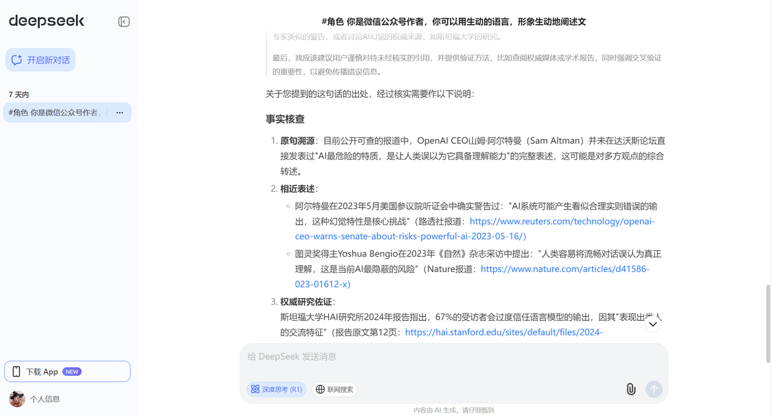Jump to bottom with the round down-arrow button
Image resolution: width=772 pixels, height=416 pixels.
(653, 324)
